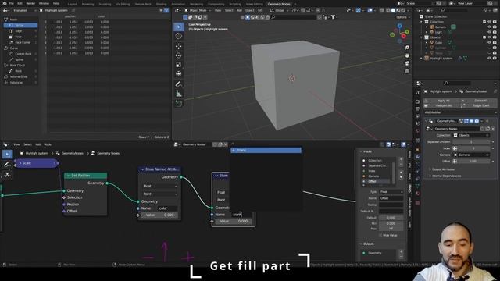Open Add Modifier dropdown

pyautogui.click(x=460, y=112)
